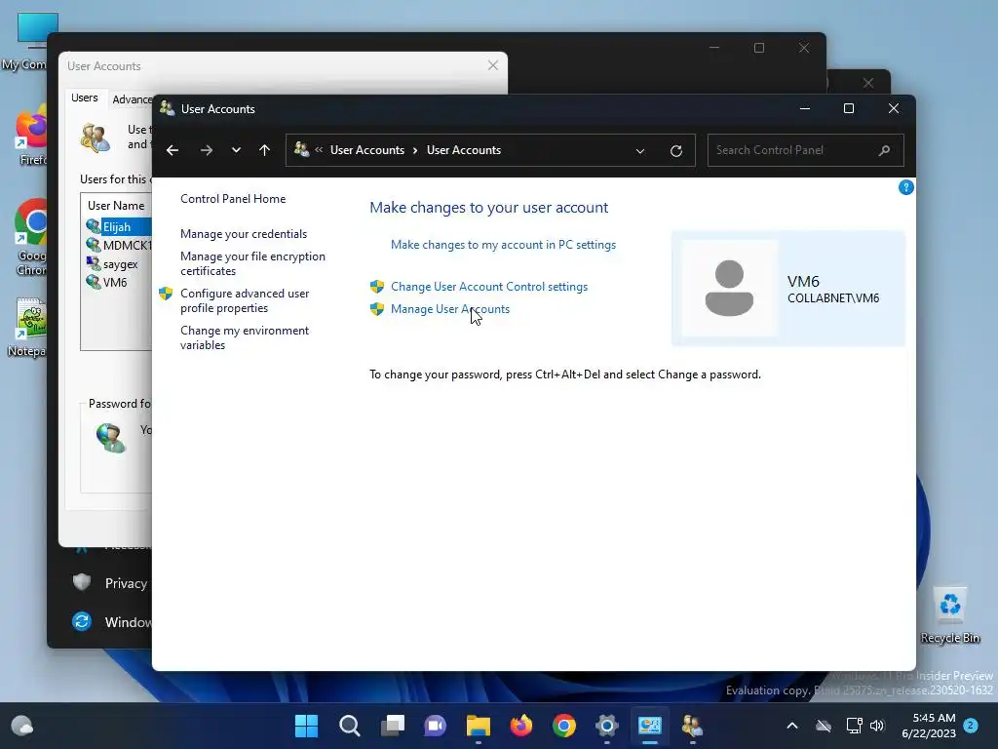This screenshot has width=998, height=749.
Task: Show hidden tray icons chevron
Action: click(791, 726)
